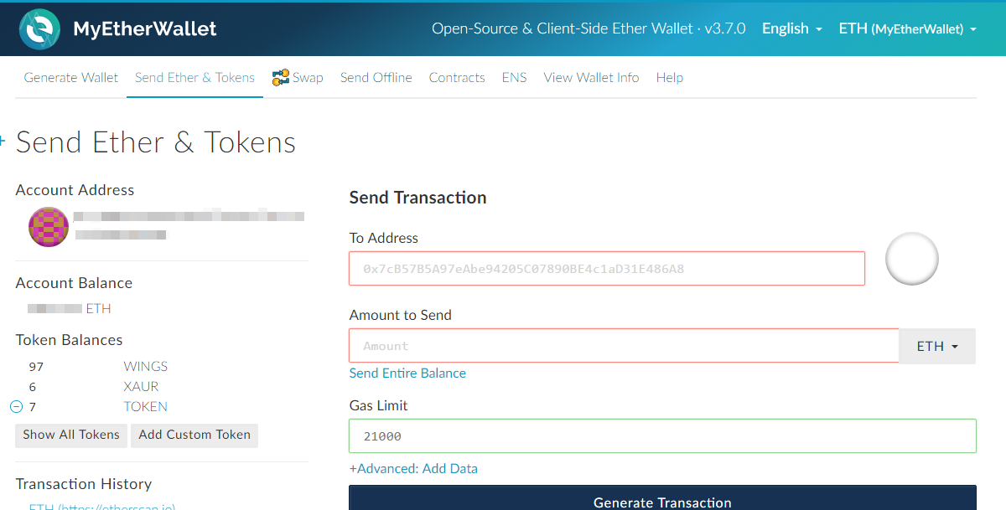The image size is (1006, 510).
Task: Open the Generate Wallet tab
Action: tap(71, 78)
